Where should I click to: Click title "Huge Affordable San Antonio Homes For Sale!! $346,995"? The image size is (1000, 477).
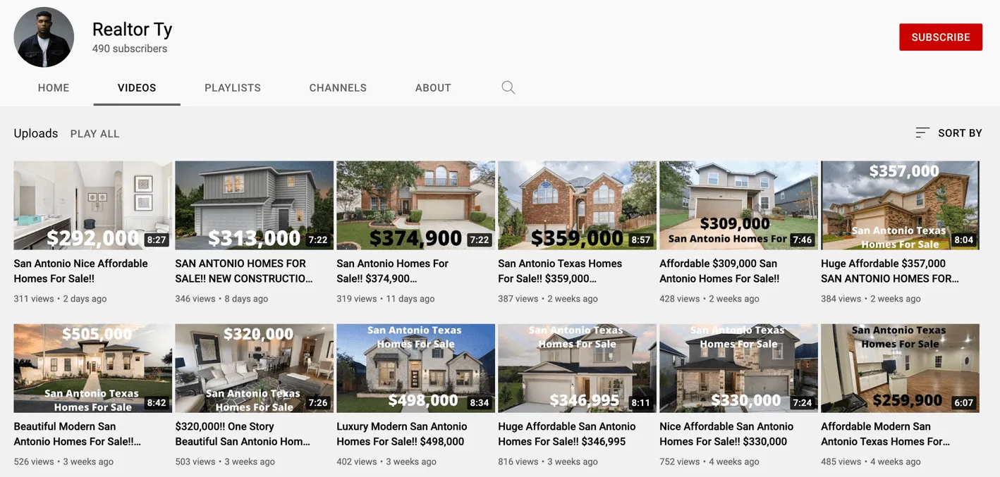coord(566,434)
